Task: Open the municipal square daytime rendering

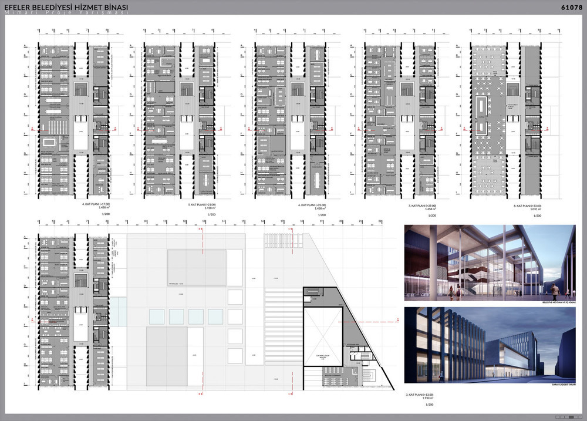Action: [x=488, y=262]
